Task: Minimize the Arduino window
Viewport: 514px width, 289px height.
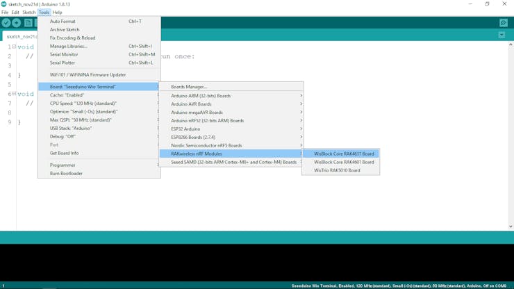Action: [470, 4]
